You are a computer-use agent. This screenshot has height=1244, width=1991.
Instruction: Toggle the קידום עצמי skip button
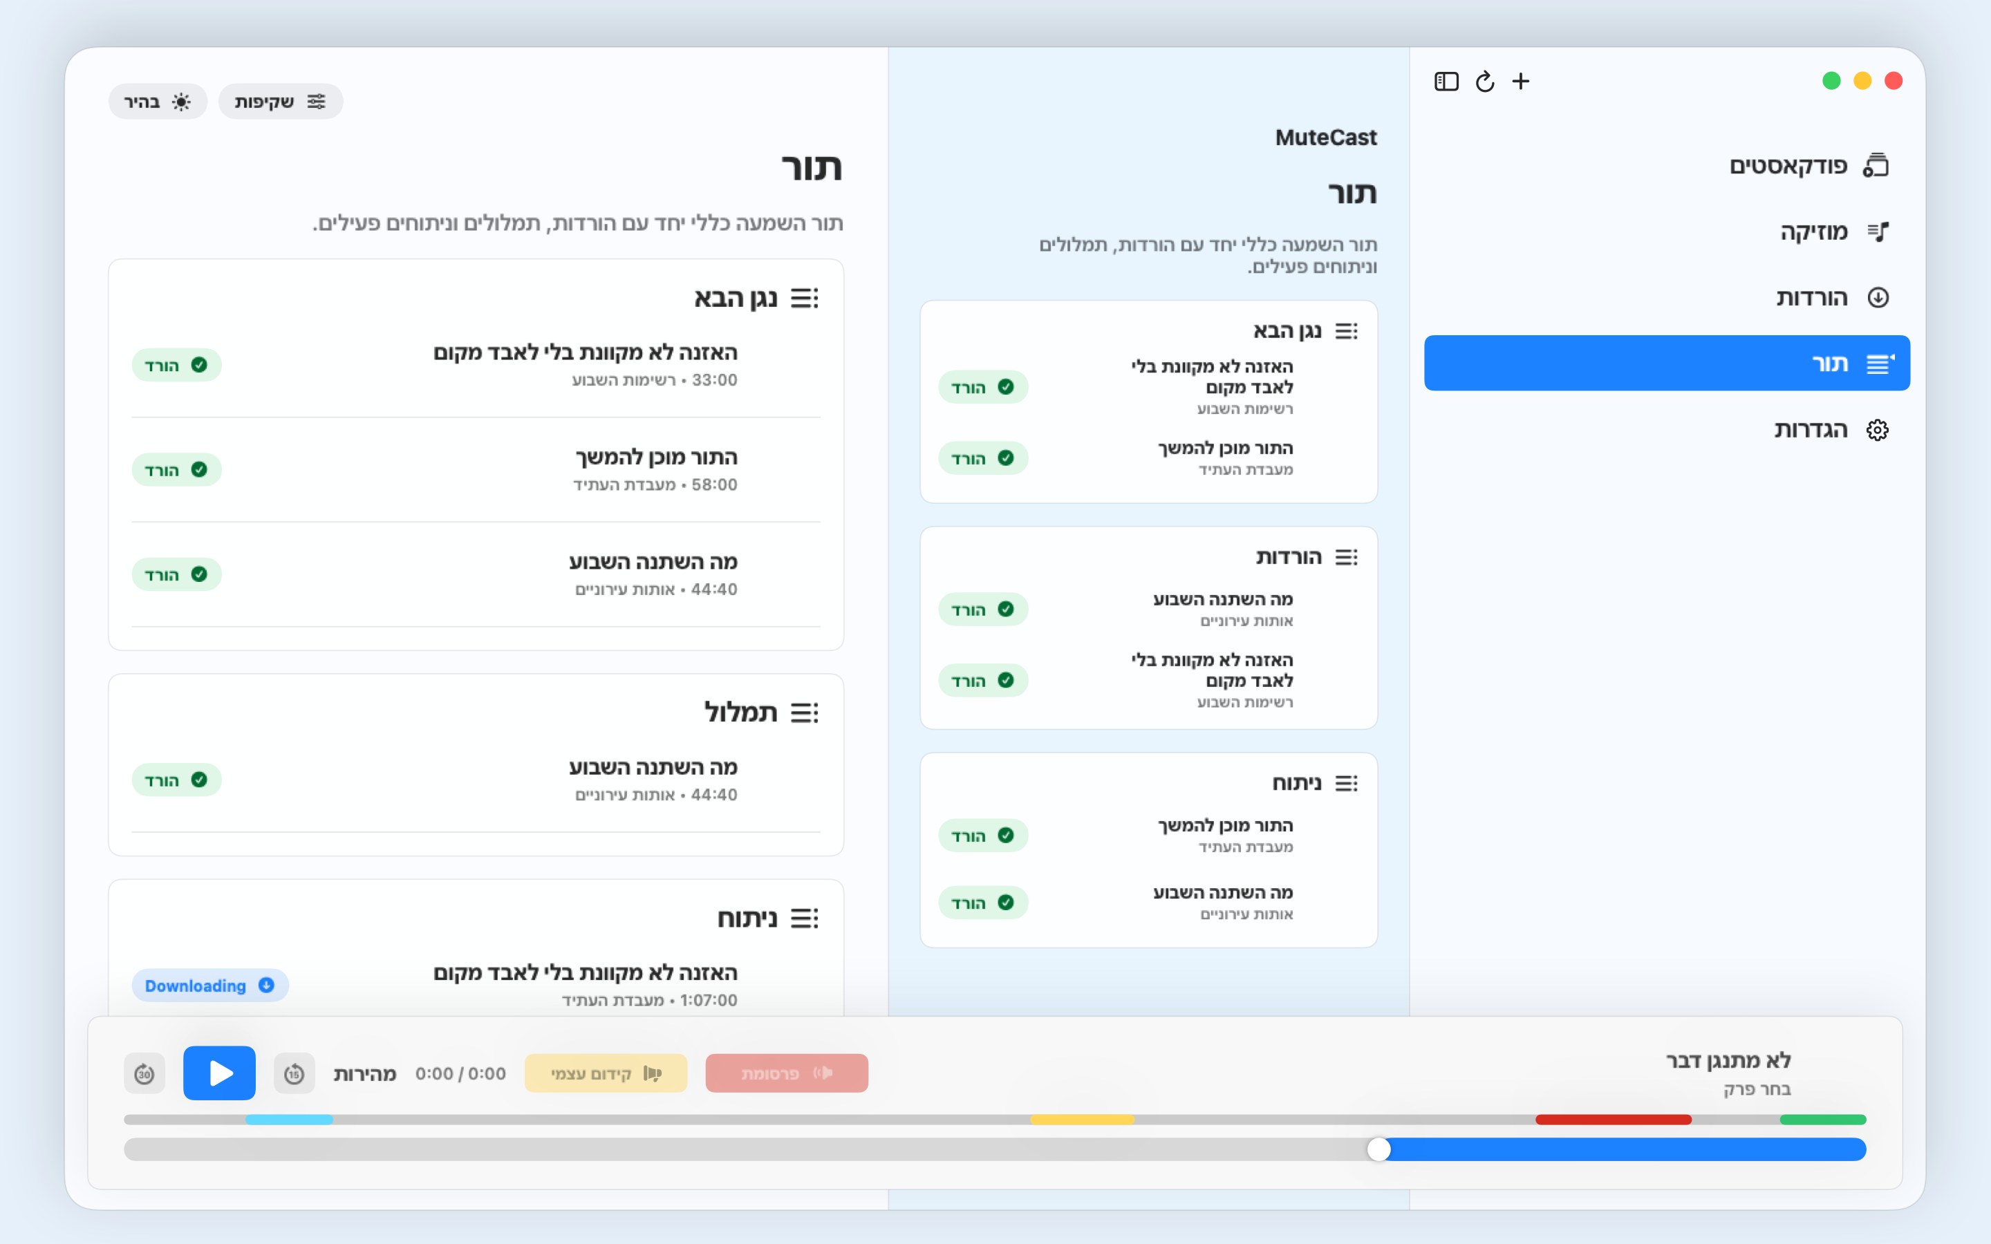click(x=606, y=1073)
